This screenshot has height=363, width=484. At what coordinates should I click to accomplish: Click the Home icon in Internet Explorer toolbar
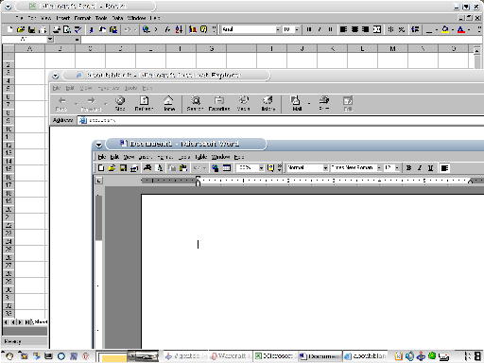tap(169, 103)
